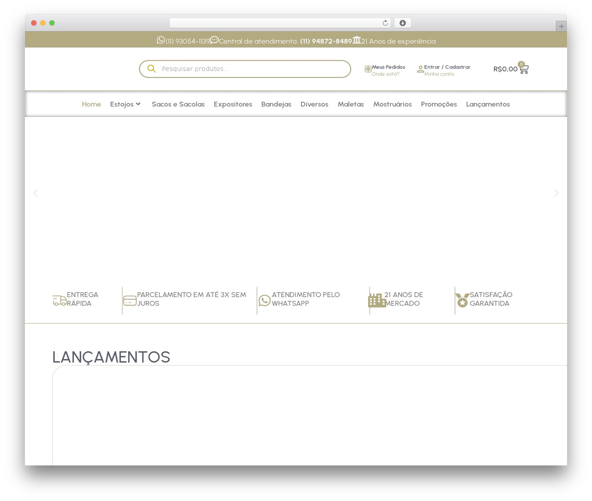
Task: Click the cart item count badge
Action: tap(521, 64)
